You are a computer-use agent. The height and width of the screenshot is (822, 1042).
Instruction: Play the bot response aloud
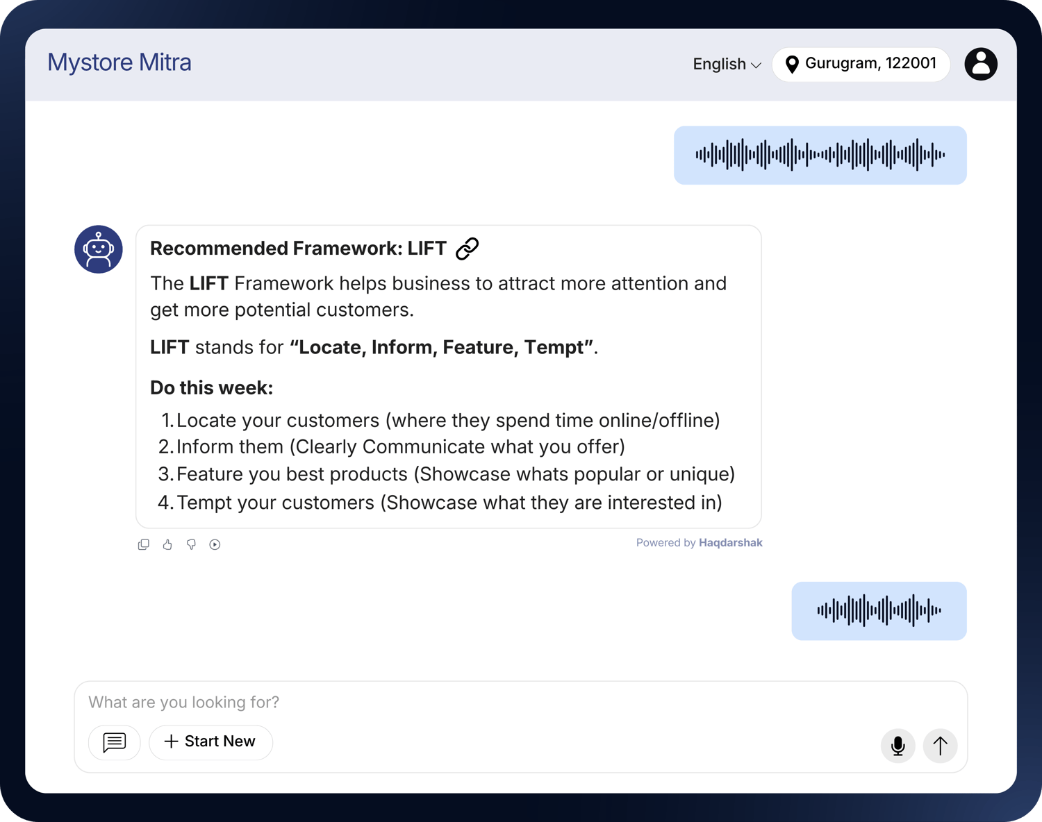215,545
